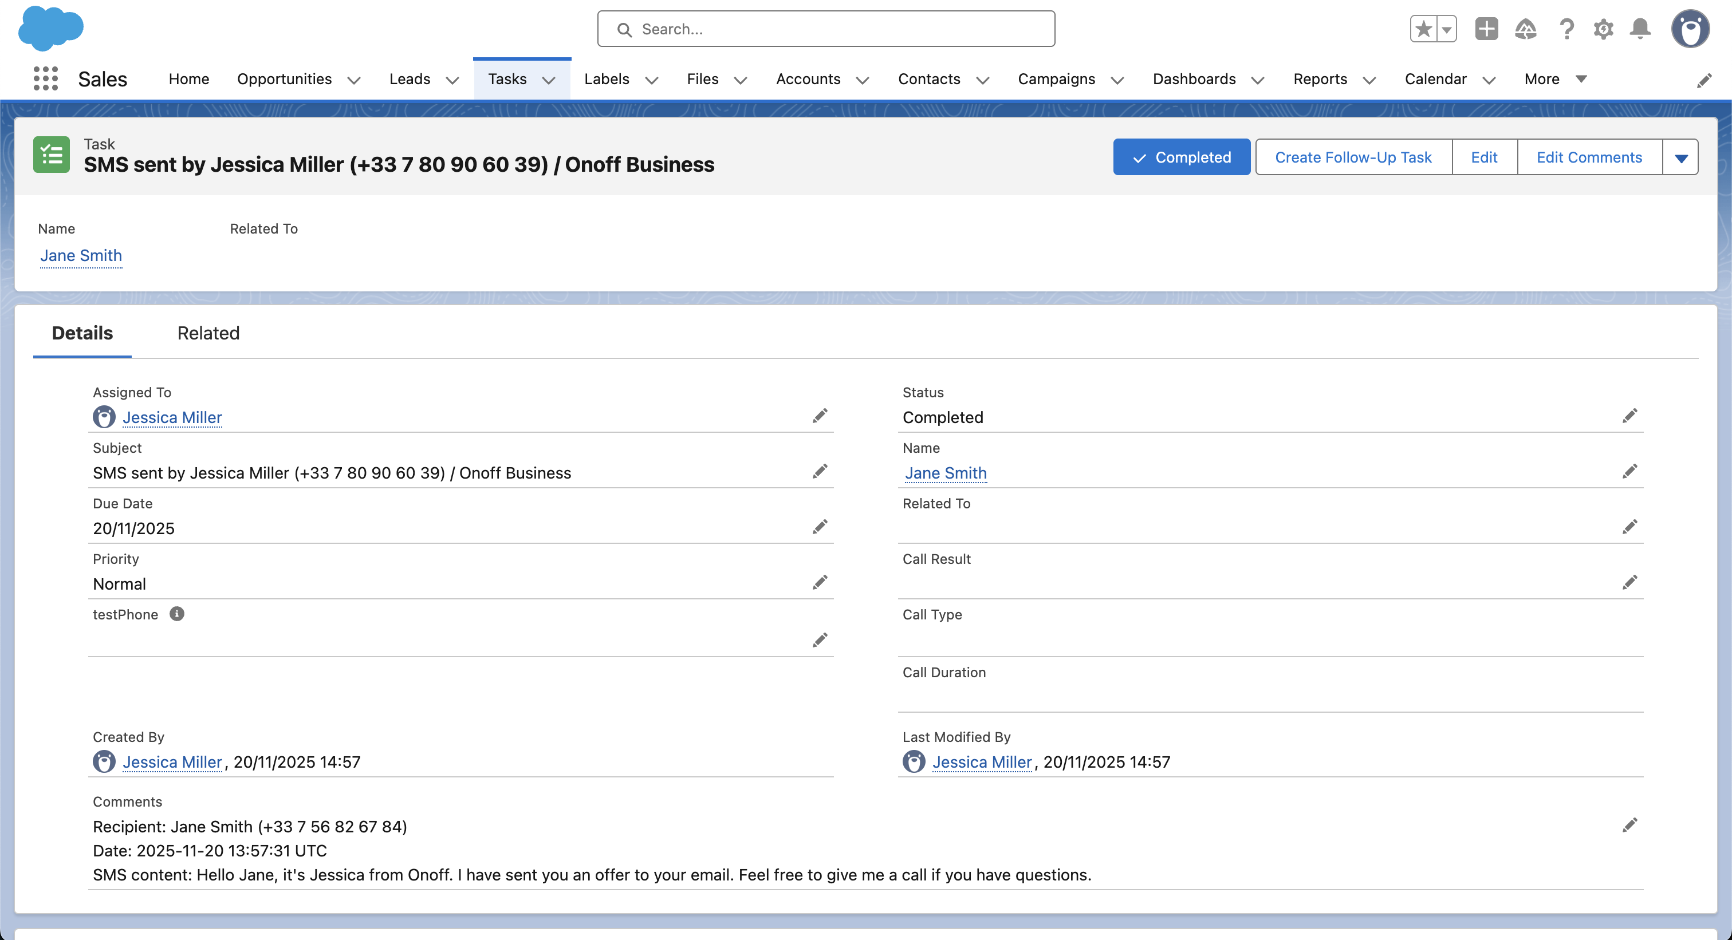Click the Status value Completed text
Image resolution: width=1732 pixels, height=940 pixels.
[x=943, y=417]
